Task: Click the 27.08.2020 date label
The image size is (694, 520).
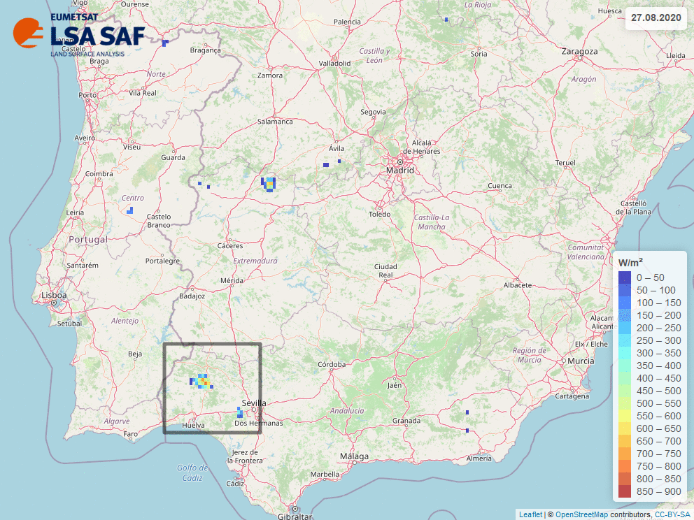Action: click(x=656, y=17)
